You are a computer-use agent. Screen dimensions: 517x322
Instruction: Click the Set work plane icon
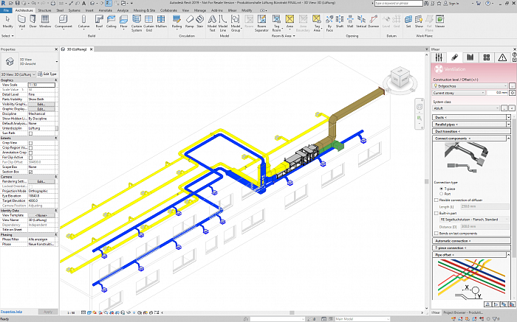(x=408, y=21)
